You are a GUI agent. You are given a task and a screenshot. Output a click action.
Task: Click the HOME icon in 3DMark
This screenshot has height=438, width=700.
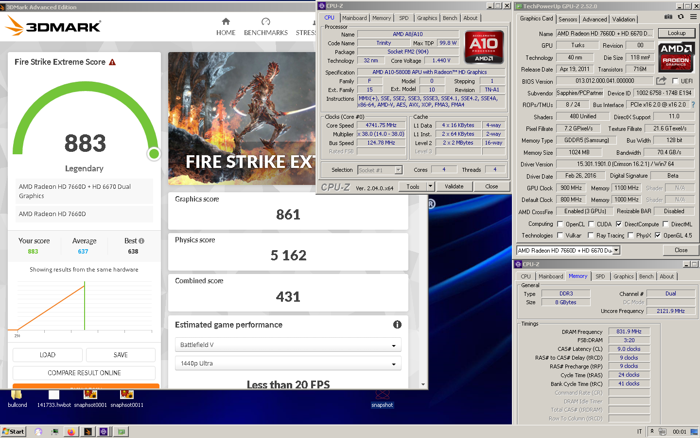coord(226,21)
